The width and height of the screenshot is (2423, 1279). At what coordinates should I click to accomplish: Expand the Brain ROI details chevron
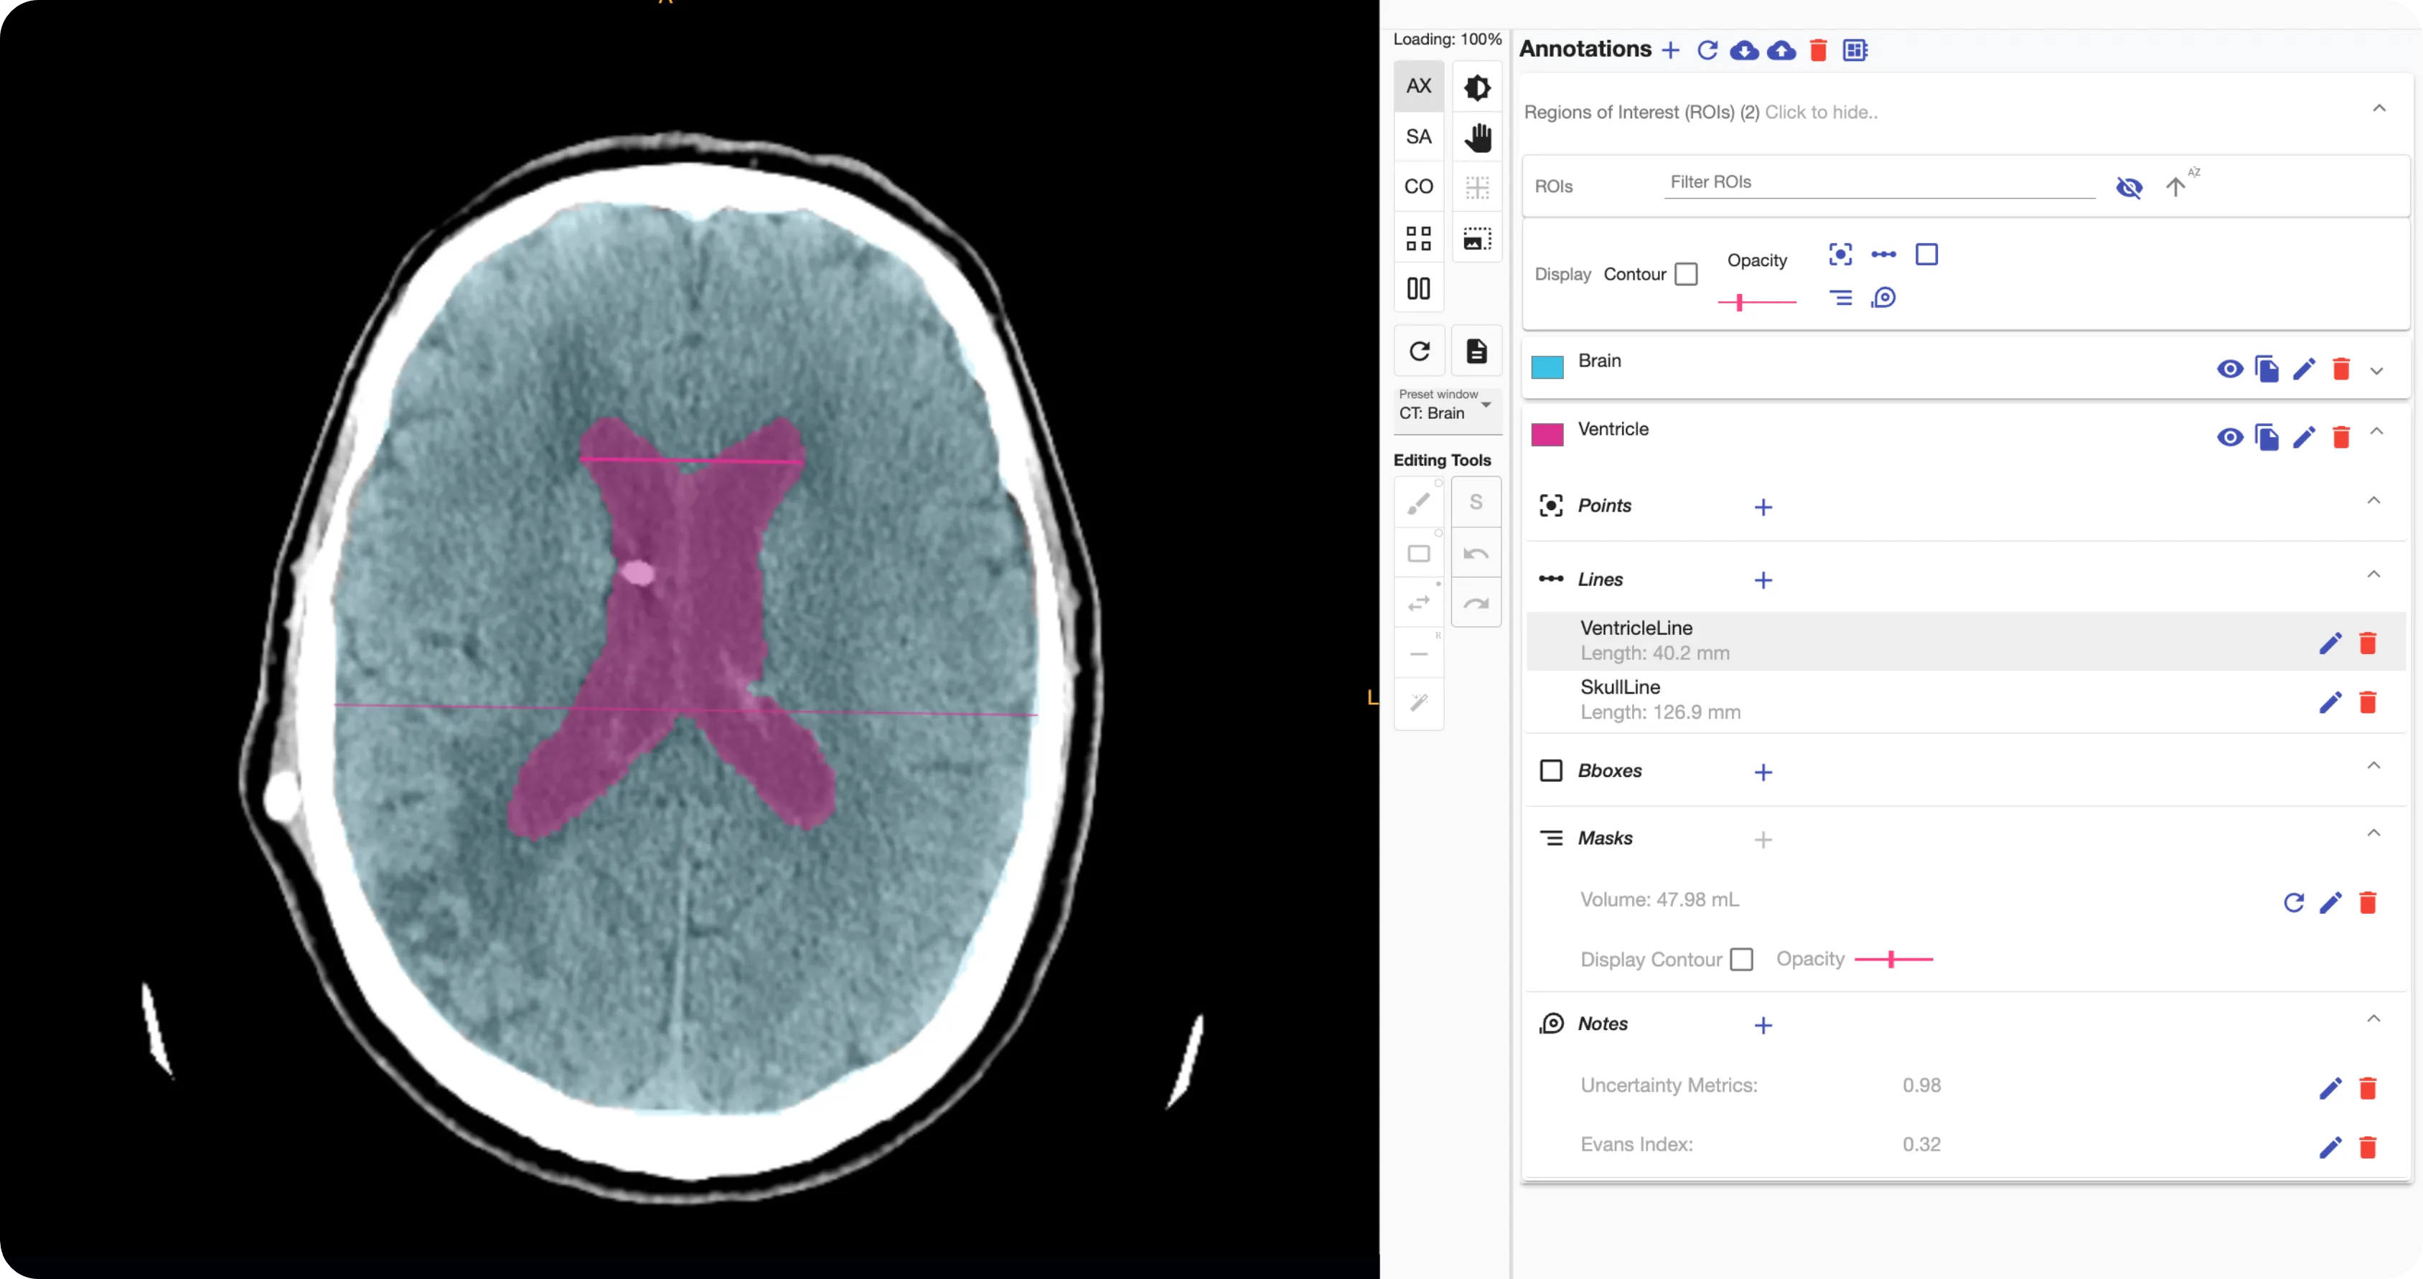pyautogui.click(x=2376, y=371)
